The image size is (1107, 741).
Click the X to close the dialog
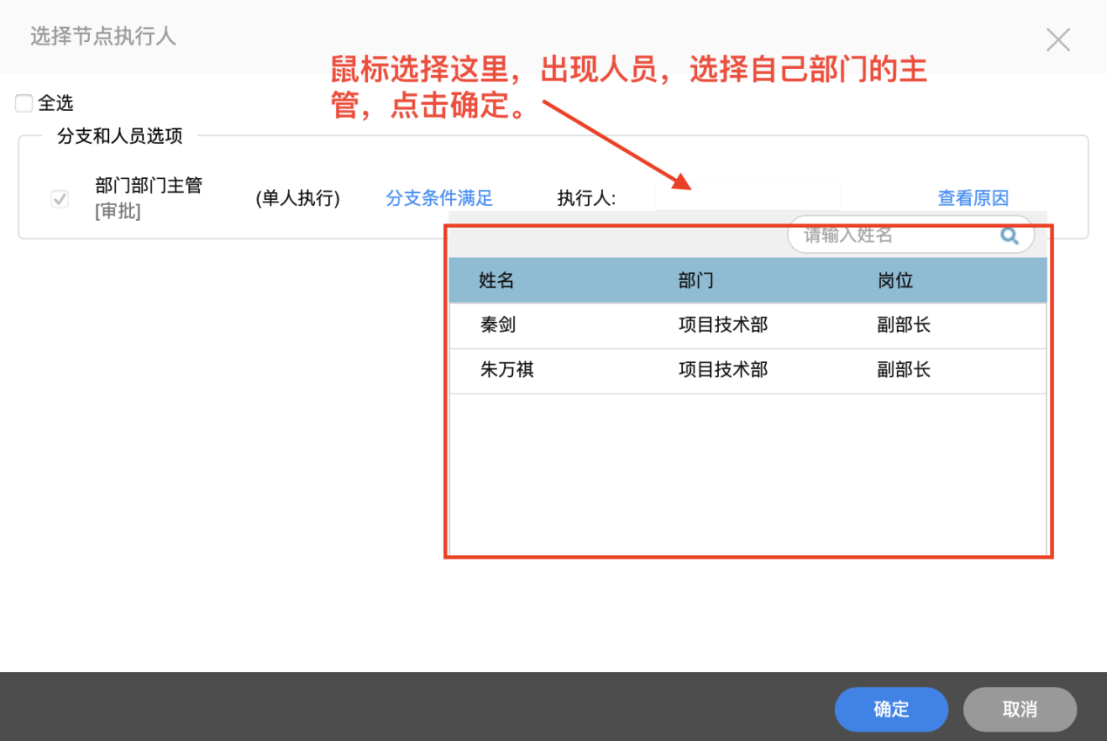(1057, 39)
